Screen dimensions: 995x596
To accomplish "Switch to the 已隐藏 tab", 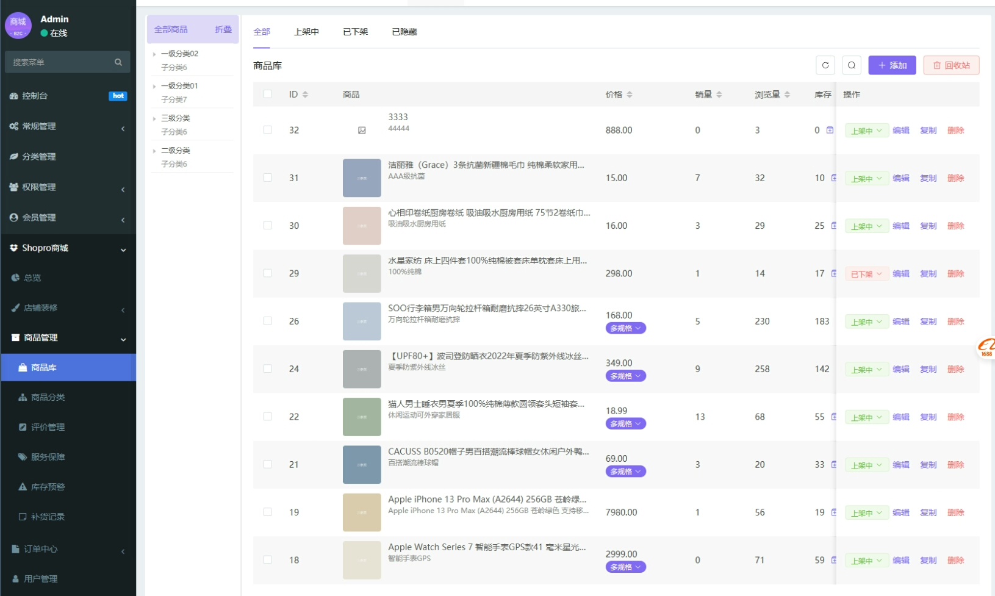I will pos(404,32).
